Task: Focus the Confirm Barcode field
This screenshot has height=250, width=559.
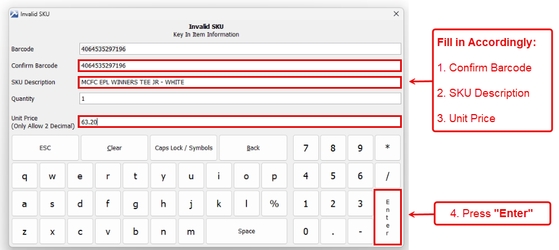Action: coord(239,66)
